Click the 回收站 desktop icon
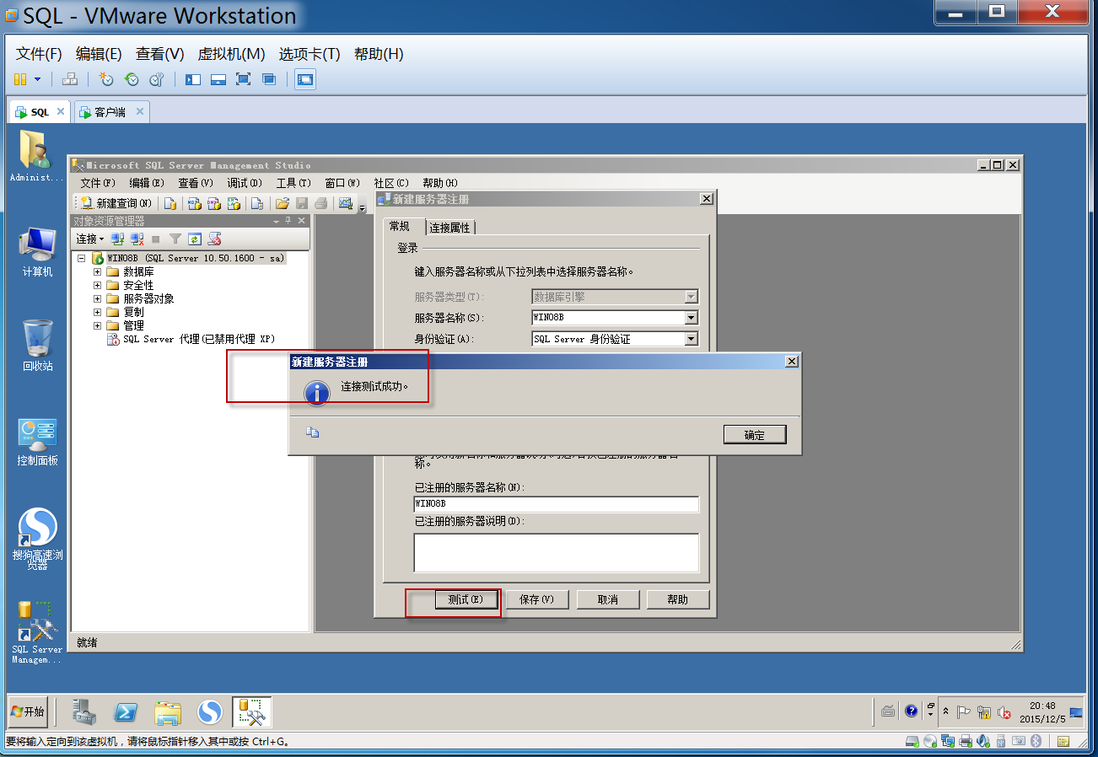 [38, 346]
